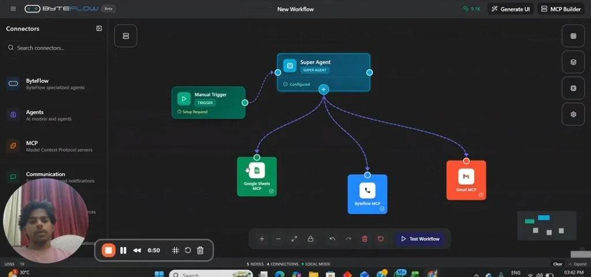
Task: Click the fit-to-view expand arrows icon
Action: [x=294, y=239]
